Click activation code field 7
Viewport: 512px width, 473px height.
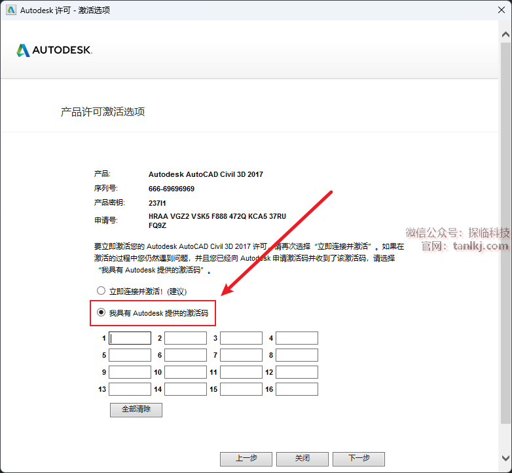click(242, 355)
